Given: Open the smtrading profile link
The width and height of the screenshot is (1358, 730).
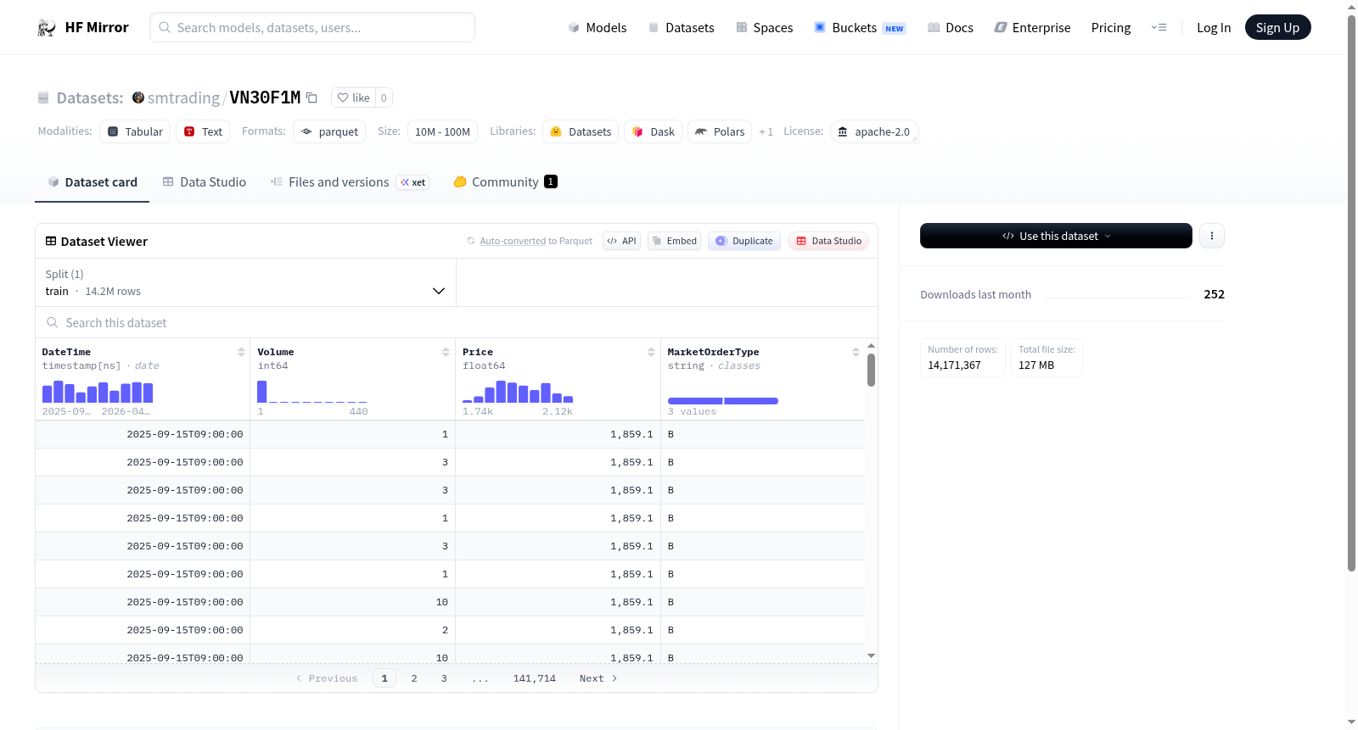Looking at the screenshot, I should click(x=183, y=98).
